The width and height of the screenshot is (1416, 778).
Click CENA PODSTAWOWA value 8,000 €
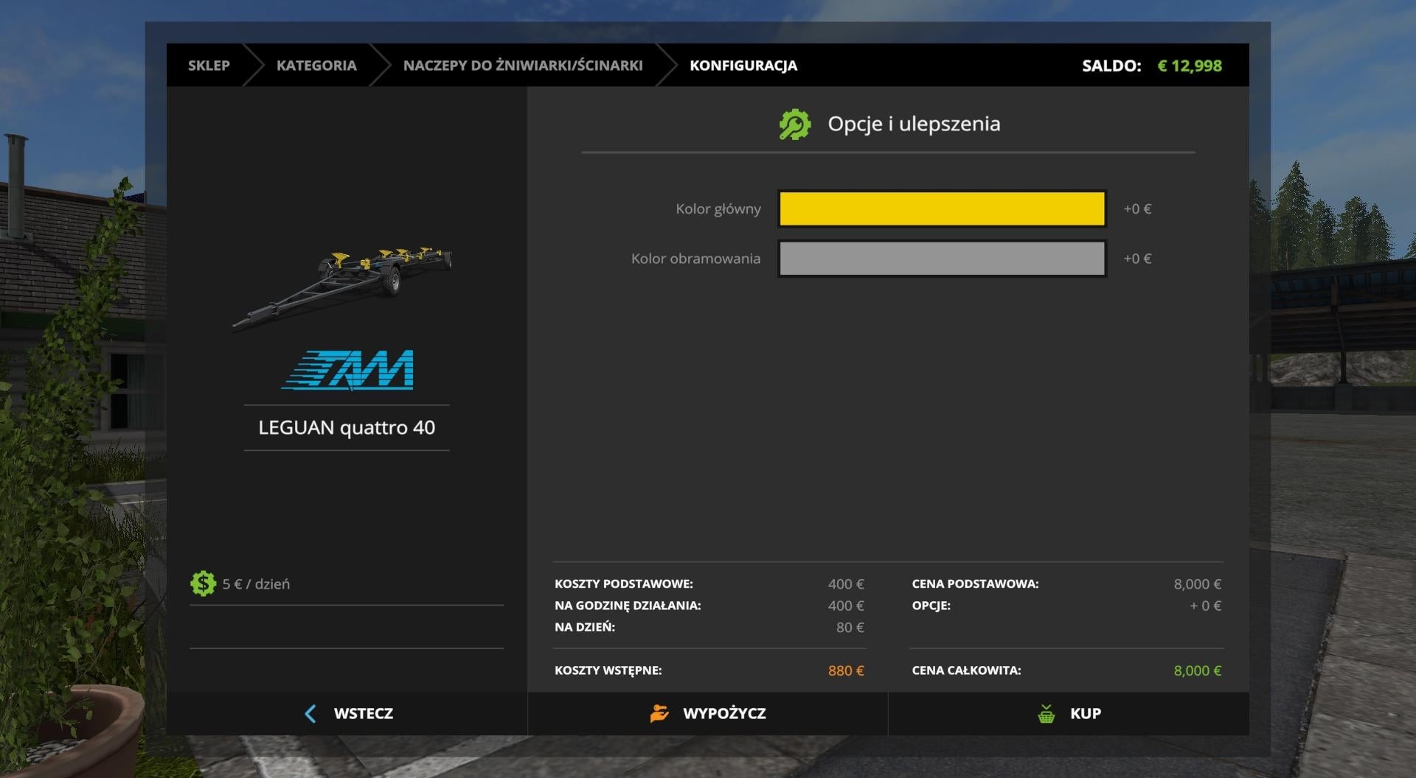[1198, 584]
